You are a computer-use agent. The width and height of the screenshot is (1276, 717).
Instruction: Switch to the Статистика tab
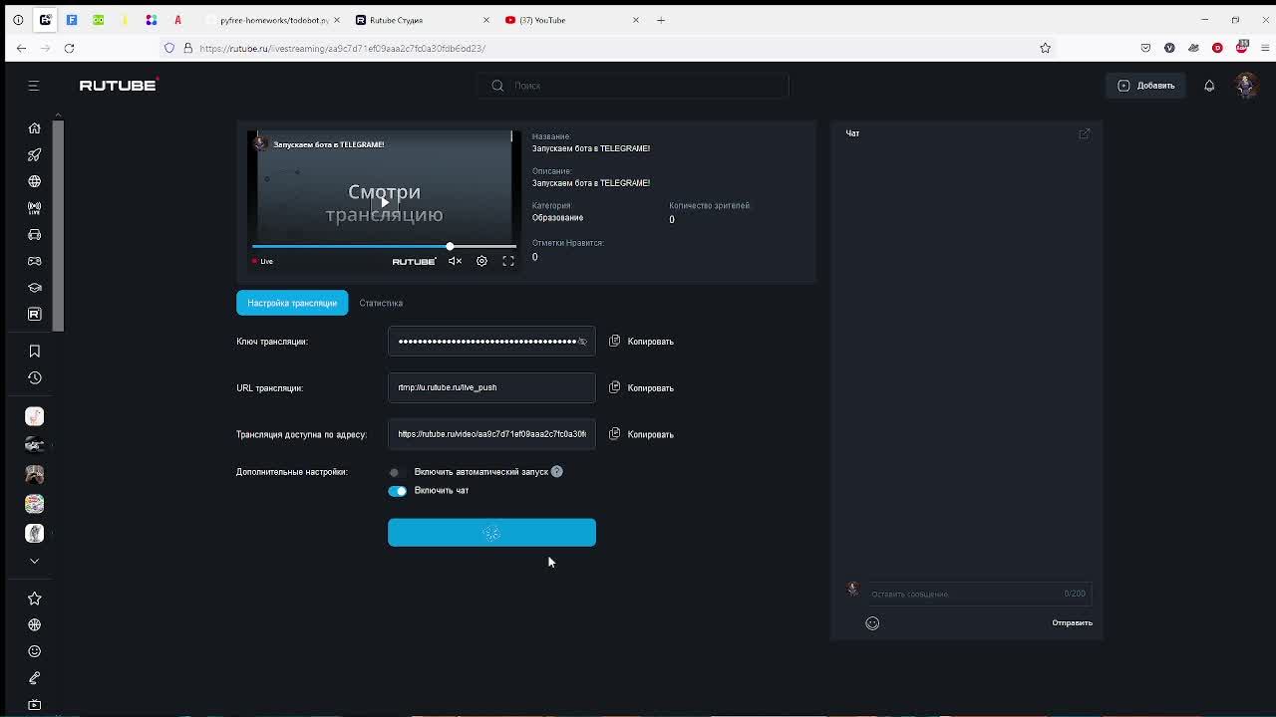tap(381, 303)
